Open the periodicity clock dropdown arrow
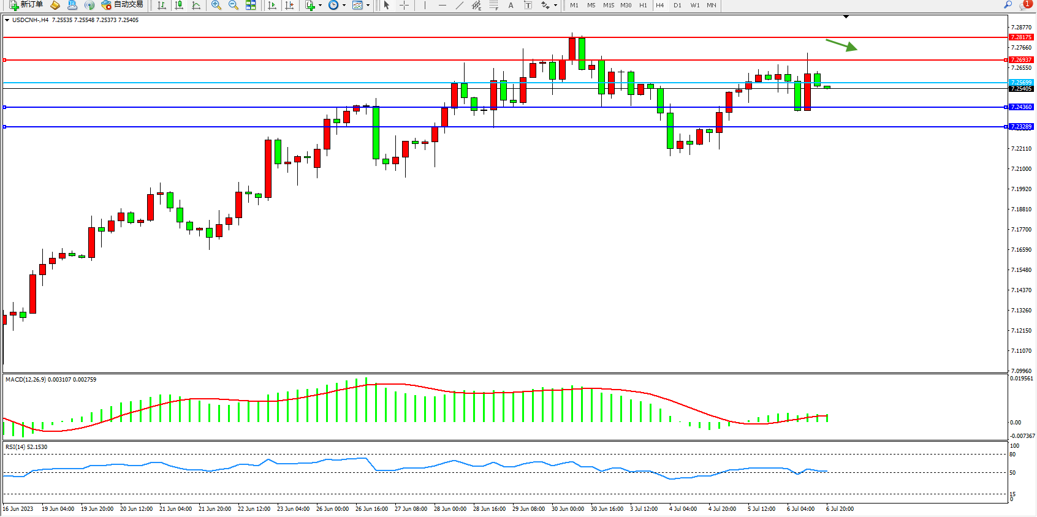 344,6
